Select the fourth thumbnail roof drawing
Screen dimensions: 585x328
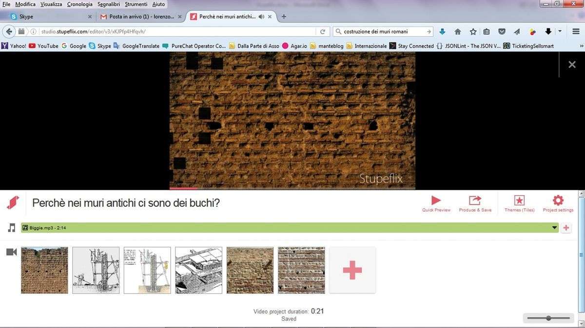198,270
